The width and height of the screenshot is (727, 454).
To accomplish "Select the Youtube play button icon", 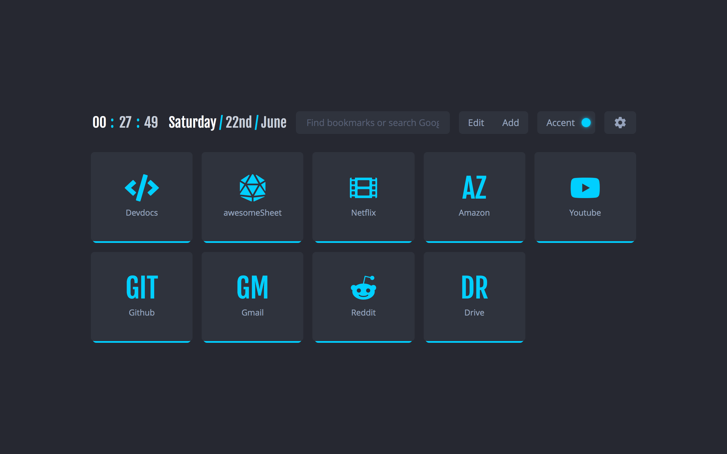I will (x=585, y=188).
